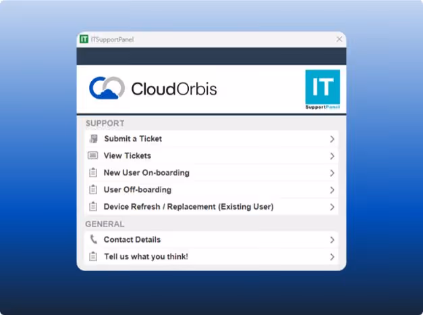Click the blue IT SupportPanel logo

point(322,89)
